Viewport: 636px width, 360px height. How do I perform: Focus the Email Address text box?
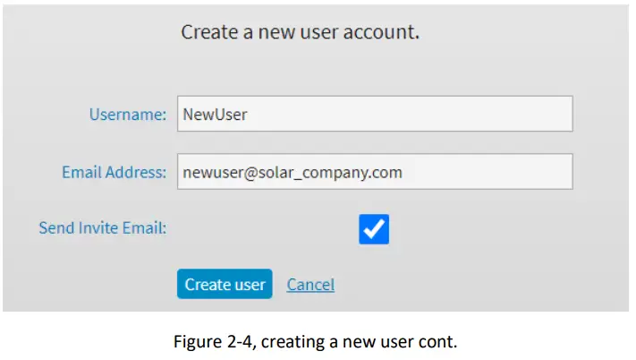[x=375, y=172]
